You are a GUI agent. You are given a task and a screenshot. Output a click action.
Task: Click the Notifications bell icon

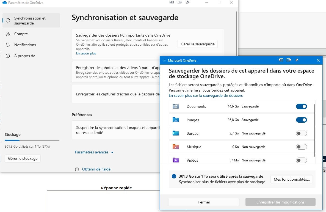click(8, 45)
